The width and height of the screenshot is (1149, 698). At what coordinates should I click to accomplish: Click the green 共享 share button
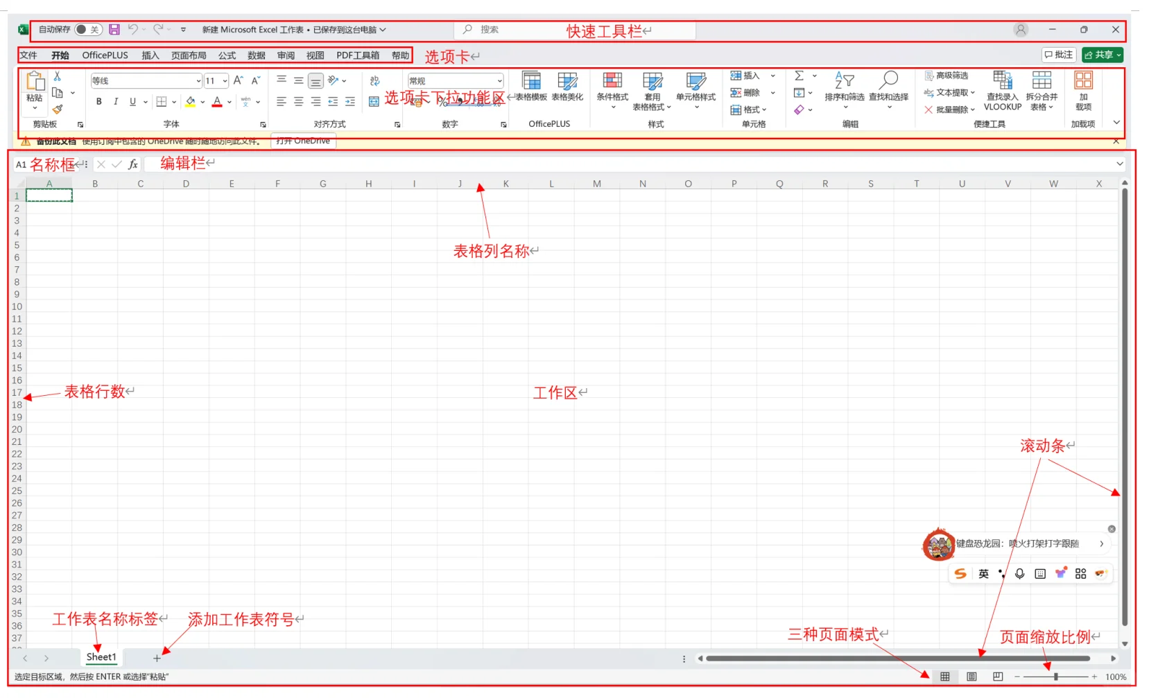point(1103,55)
